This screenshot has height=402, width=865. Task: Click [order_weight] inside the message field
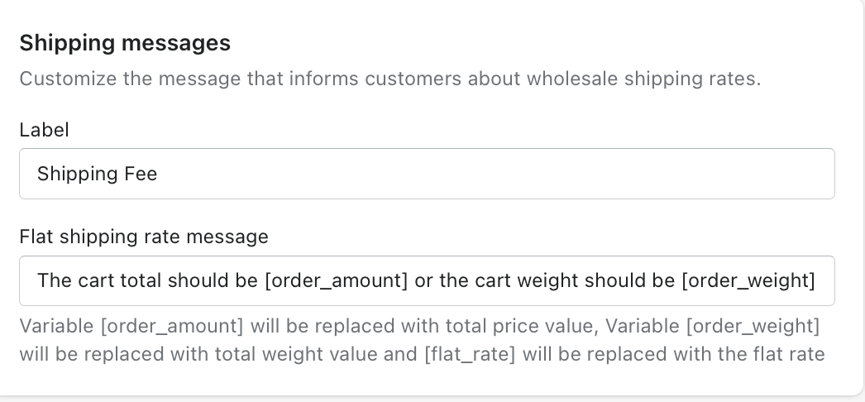click(748, 281)
